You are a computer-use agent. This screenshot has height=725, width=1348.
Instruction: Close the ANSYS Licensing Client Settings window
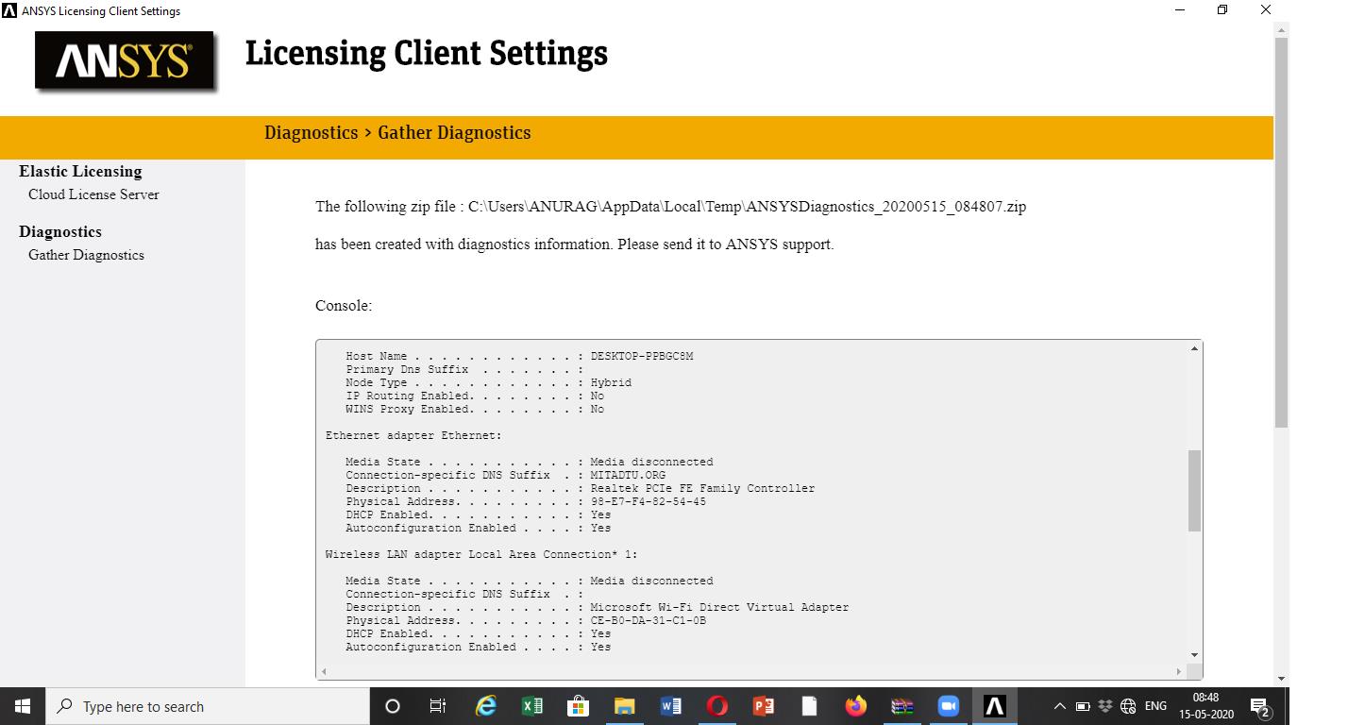point(1266,10)
